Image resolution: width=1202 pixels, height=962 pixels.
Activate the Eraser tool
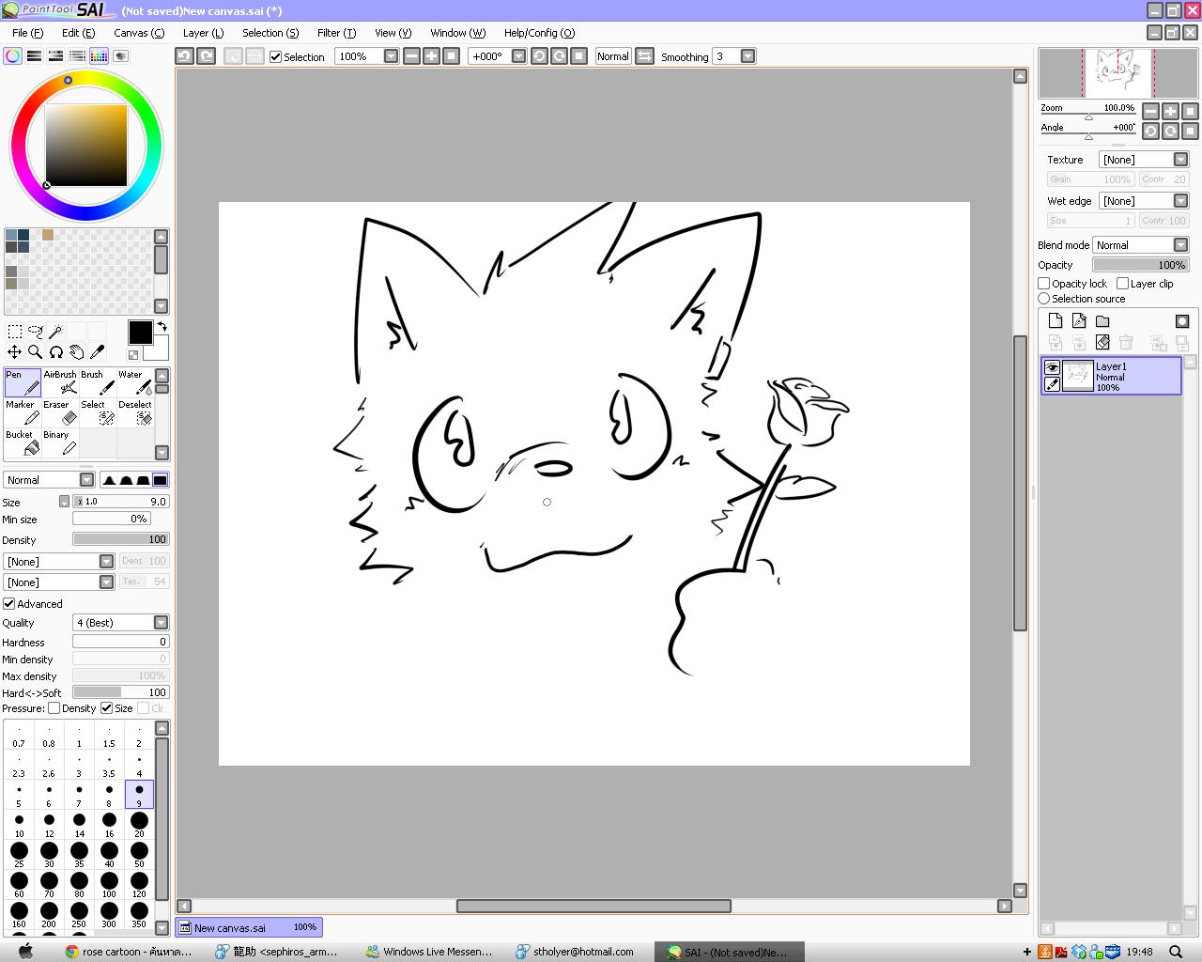(x=60, y=412)
